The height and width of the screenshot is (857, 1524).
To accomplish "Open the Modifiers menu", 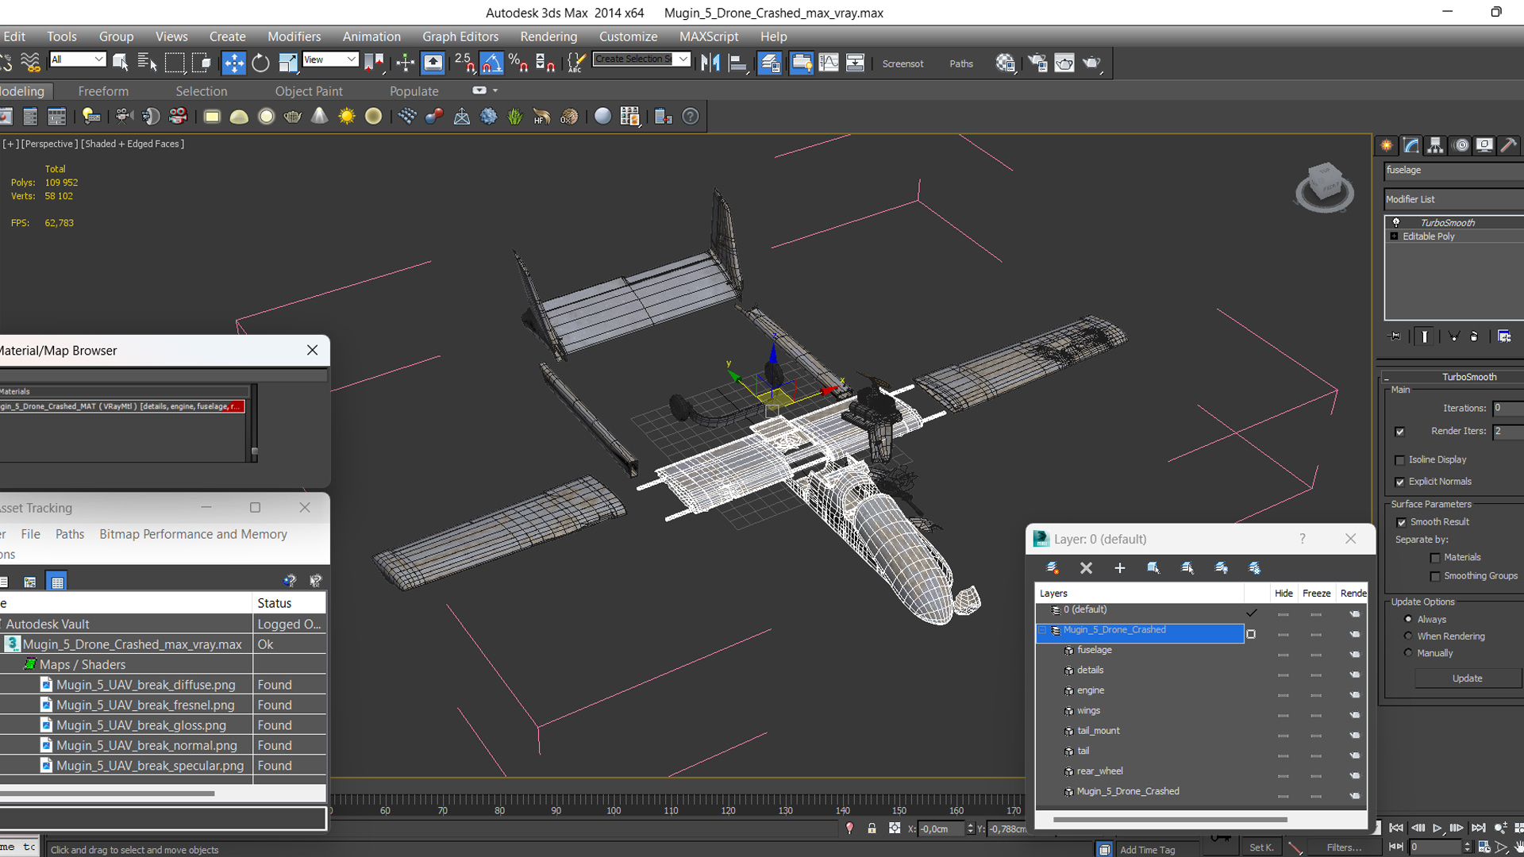I will [294, 37].
